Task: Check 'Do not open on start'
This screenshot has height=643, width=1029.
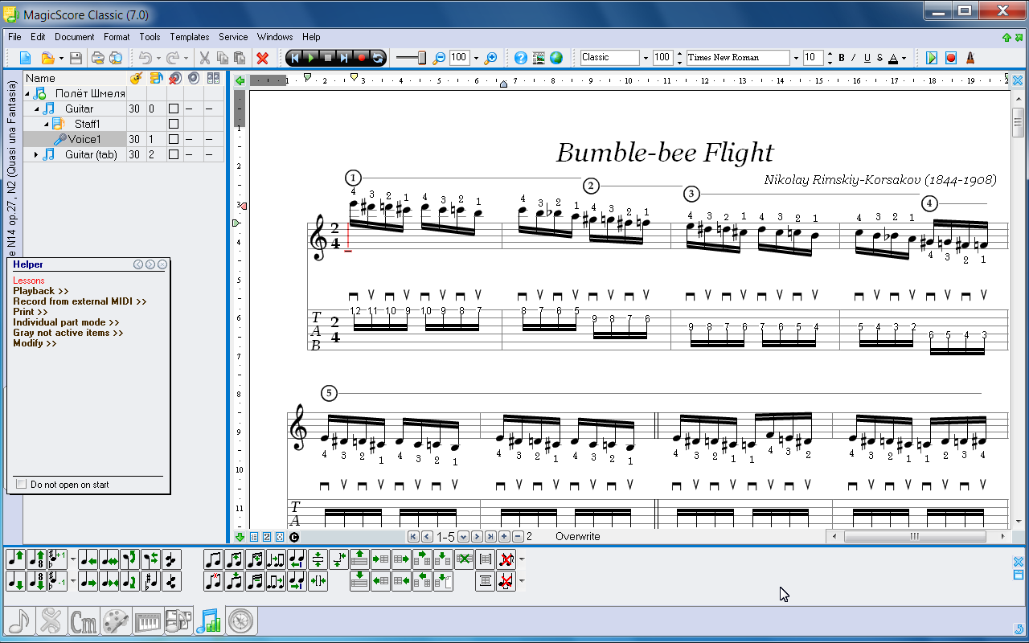Action: (22, 485)
